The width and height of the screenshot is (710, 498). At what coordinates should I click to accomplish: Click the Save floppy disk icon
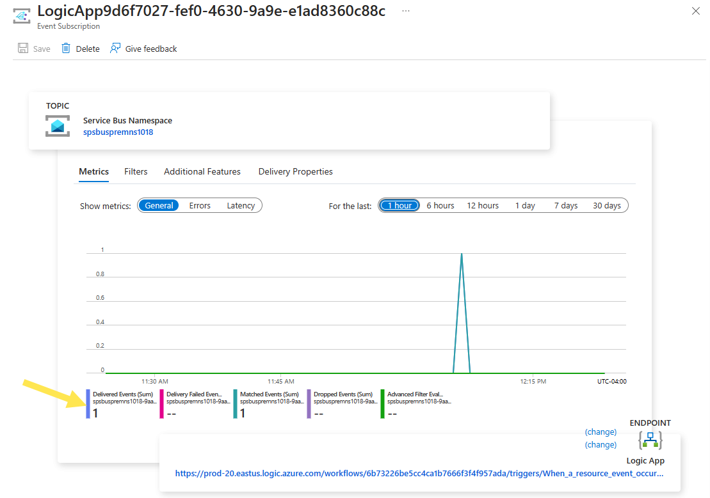[23, 49]
